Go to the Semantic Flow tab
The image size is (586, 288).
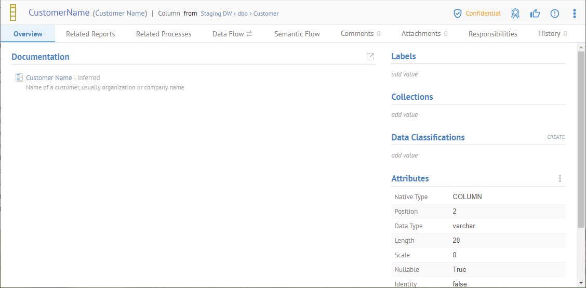coord(297,34)
